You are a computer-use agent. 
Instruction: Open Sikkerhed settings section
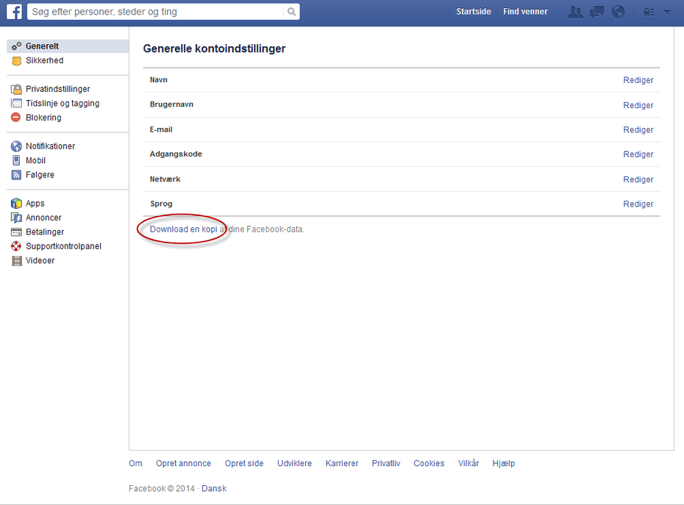pyautogui.click(x=44, y=60)
